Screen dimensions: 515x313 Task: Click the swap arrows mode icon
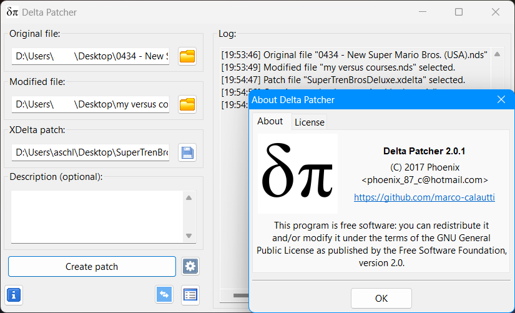164,294
